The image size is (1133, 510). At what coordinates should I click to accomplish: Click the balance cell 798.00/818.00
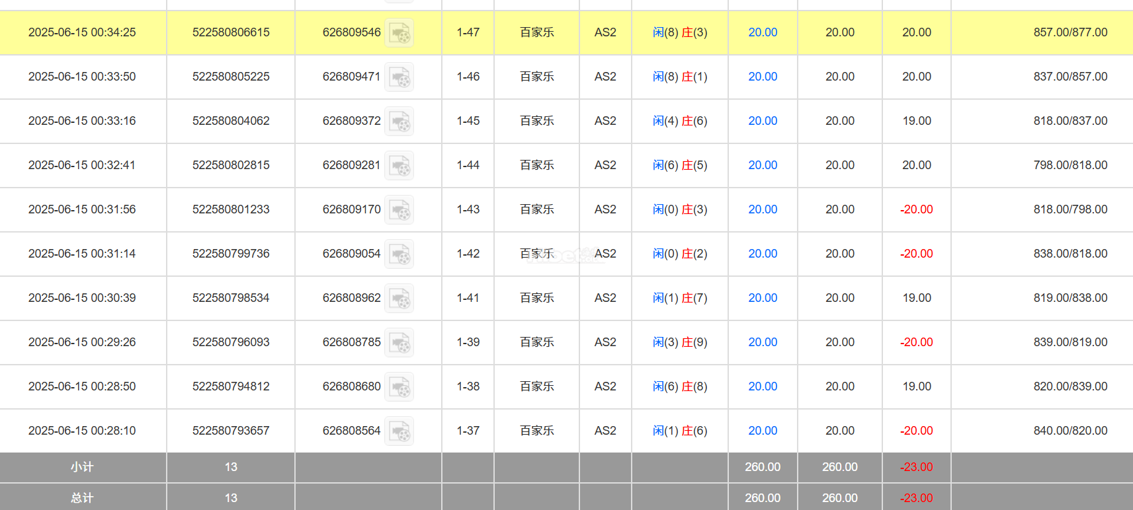pyautogui.click(x=1070, y=165)
